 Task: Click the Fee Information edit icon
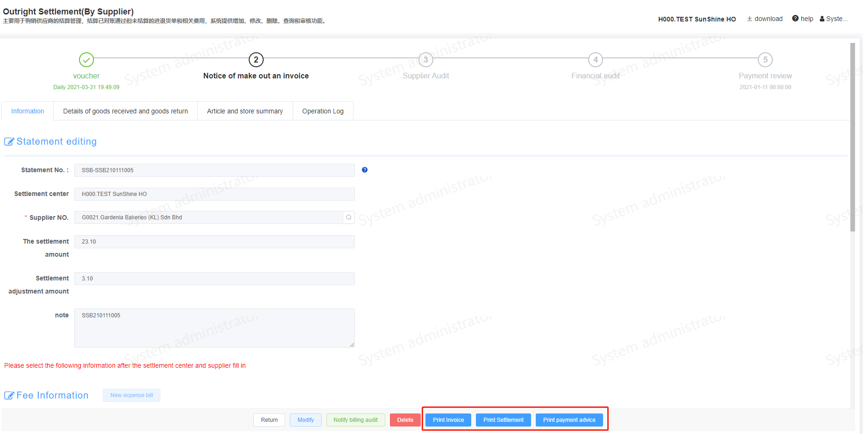9,395
